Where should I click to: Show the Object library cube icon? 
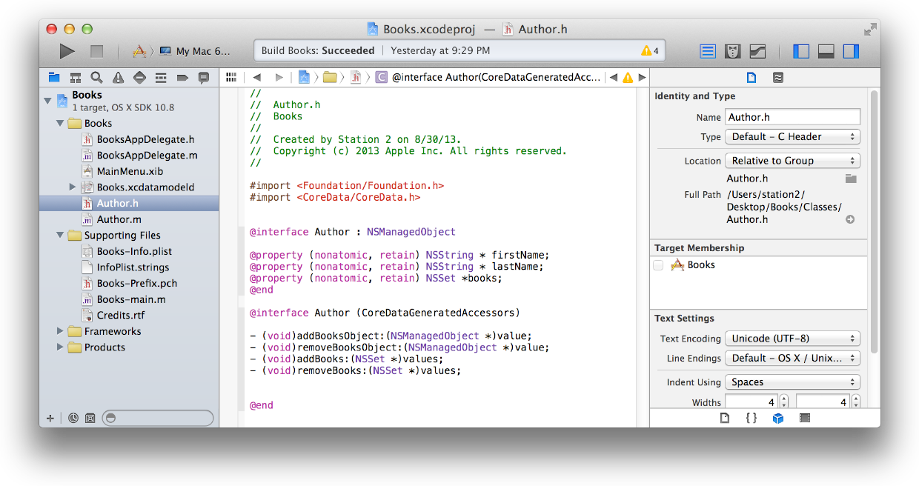(777, 418)
